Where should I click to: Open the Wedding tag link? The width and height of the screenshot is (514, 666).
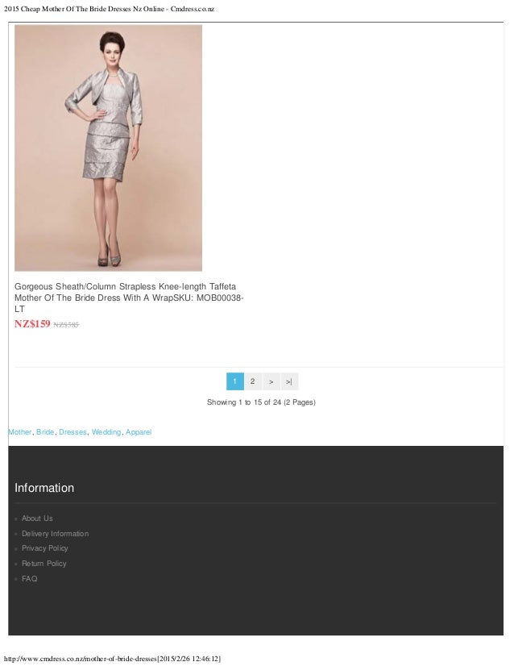[106, 432]
